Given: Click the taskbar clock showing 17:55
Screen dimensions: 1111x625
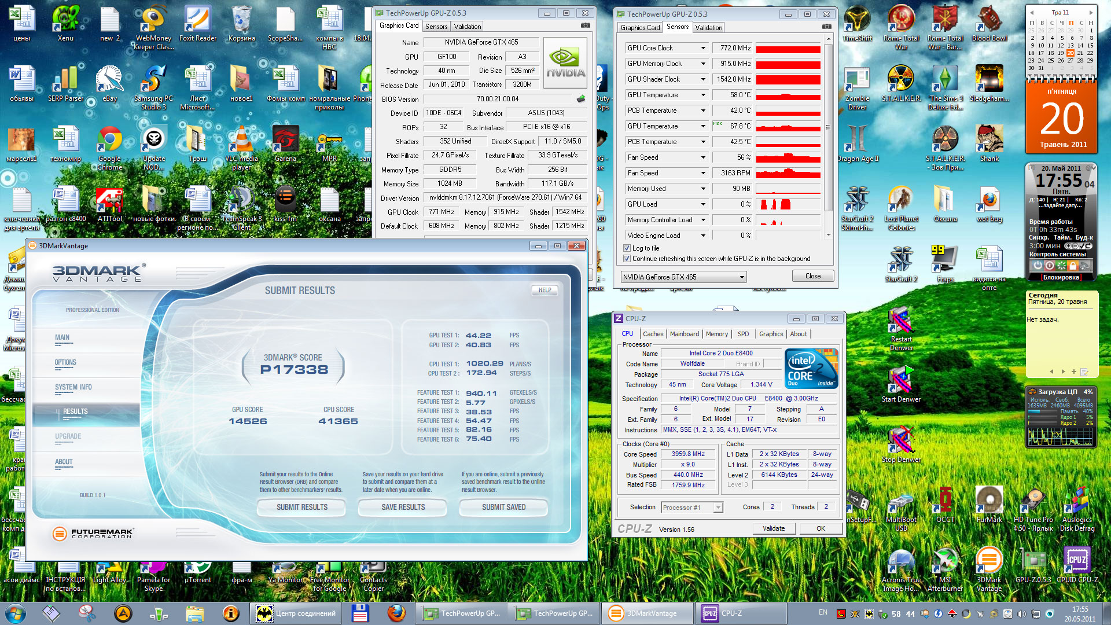Looking at the screenshot, I should coord(1080,613).
